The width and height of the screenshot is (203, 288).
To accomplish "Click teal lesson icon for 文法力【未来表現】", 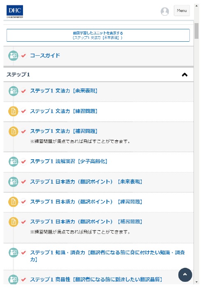I will tap(13, 91).
